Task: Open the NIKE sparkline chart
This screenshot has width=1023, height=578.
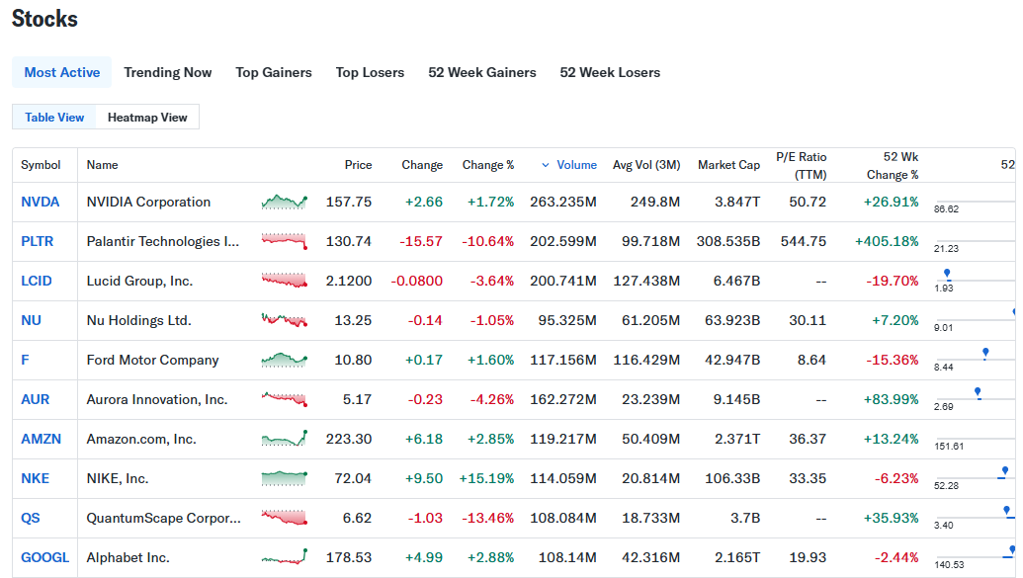Action: 285,478
